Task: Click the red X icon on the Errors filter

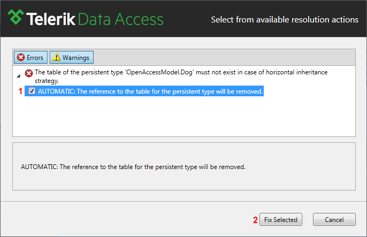Action: click(21, 57)
